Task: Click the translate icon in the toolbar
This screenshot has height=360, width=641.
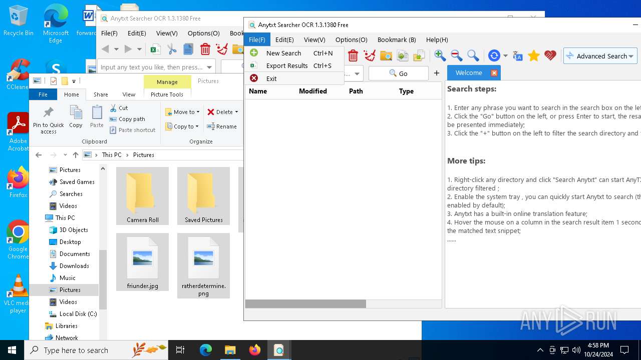Action: [518, 55]
